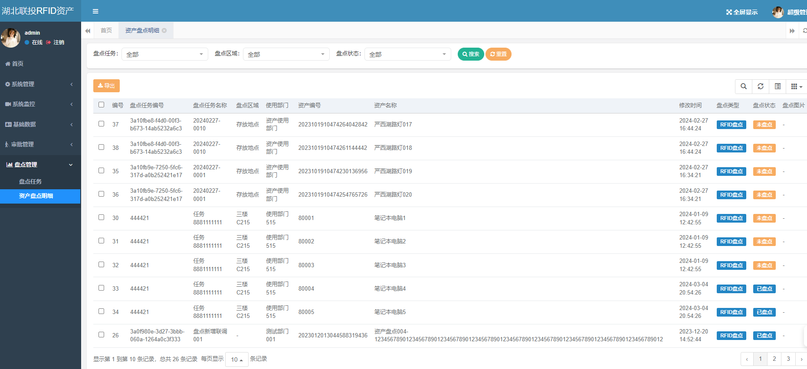The height and width of the screenshot is (369, 807).
Task: Click the 审批管理 person icon in sidebar
Action: point(7,144)
